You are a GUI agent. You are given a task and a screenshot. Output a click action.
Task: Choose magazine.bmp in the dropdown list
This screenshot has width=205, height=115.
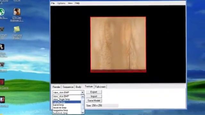click(x=67, y=110)
